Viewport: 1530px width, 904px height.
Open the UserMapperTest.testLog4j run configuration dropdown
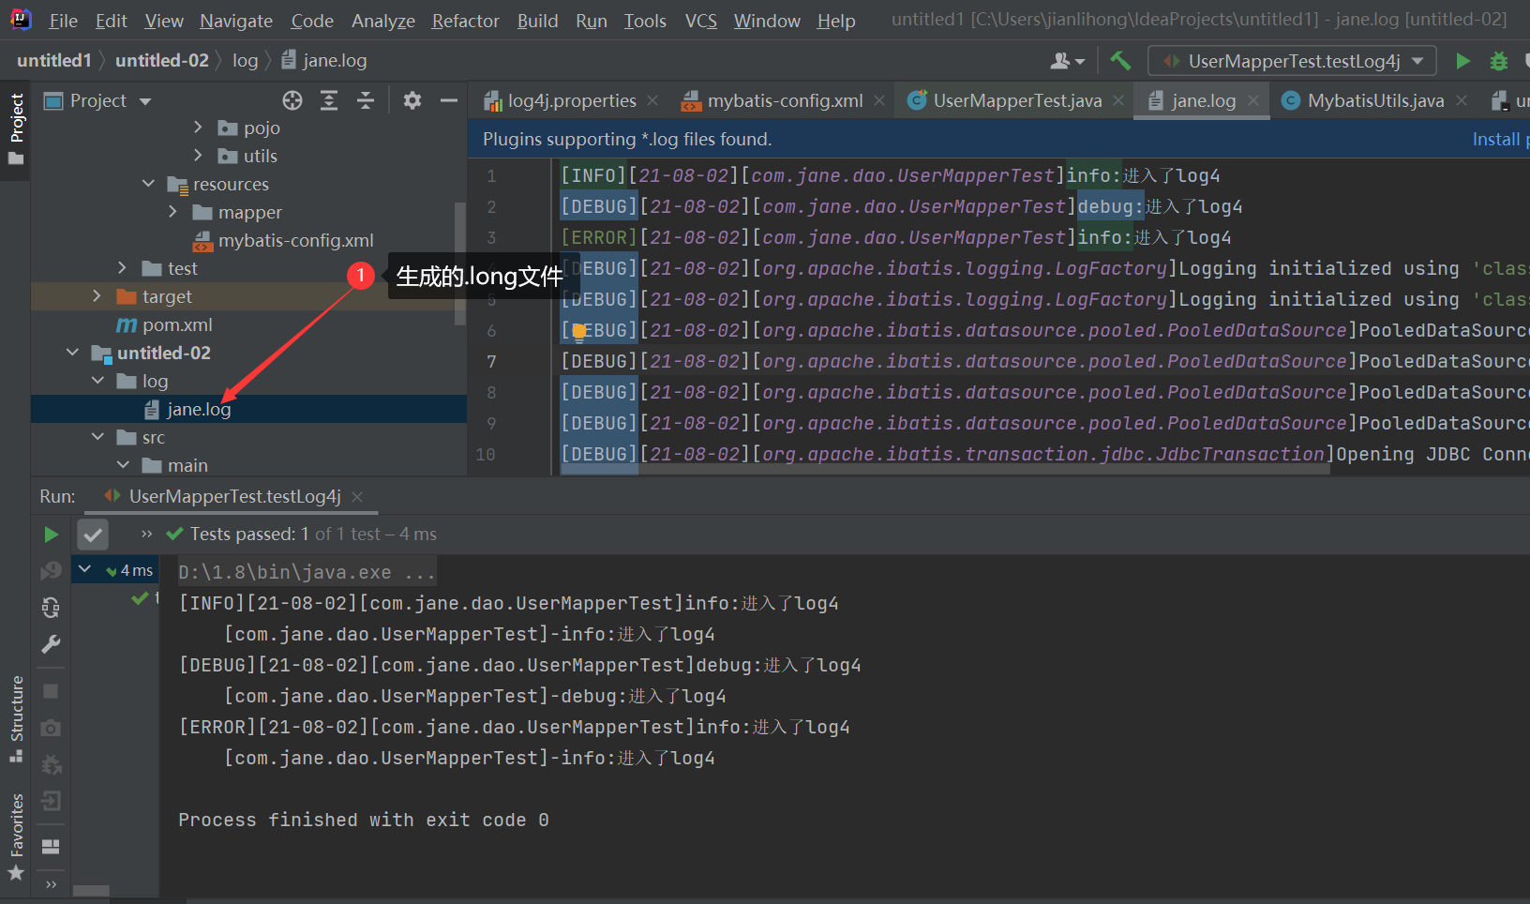[x=1292, y=61]
